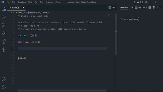Toggle the primary side bar layout
Image resolution: width=163 pixels, height=92 pixels.
(x=135, y=2)
